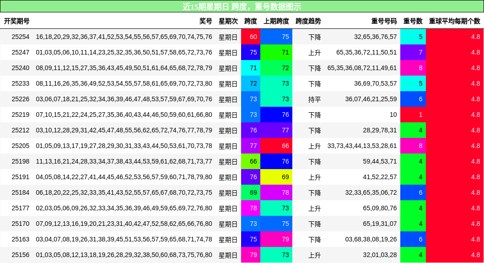Click the table title 近15期星期日 跨度，重号数据图示

242,6
